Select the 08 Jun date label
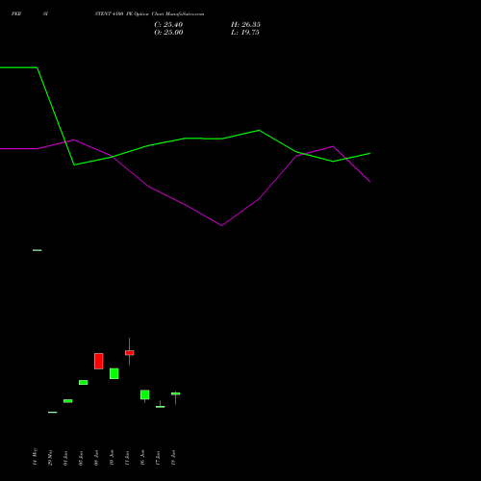The image size is (481, 481). [x=96, y=458]
